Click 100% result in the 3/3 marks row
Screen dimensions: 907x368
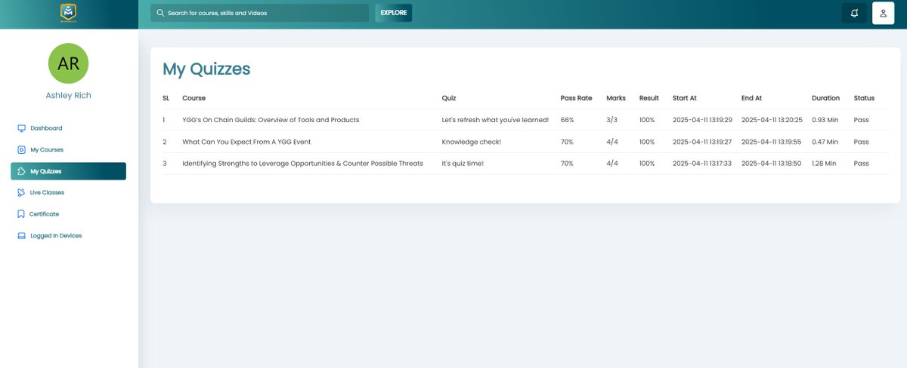647,120
